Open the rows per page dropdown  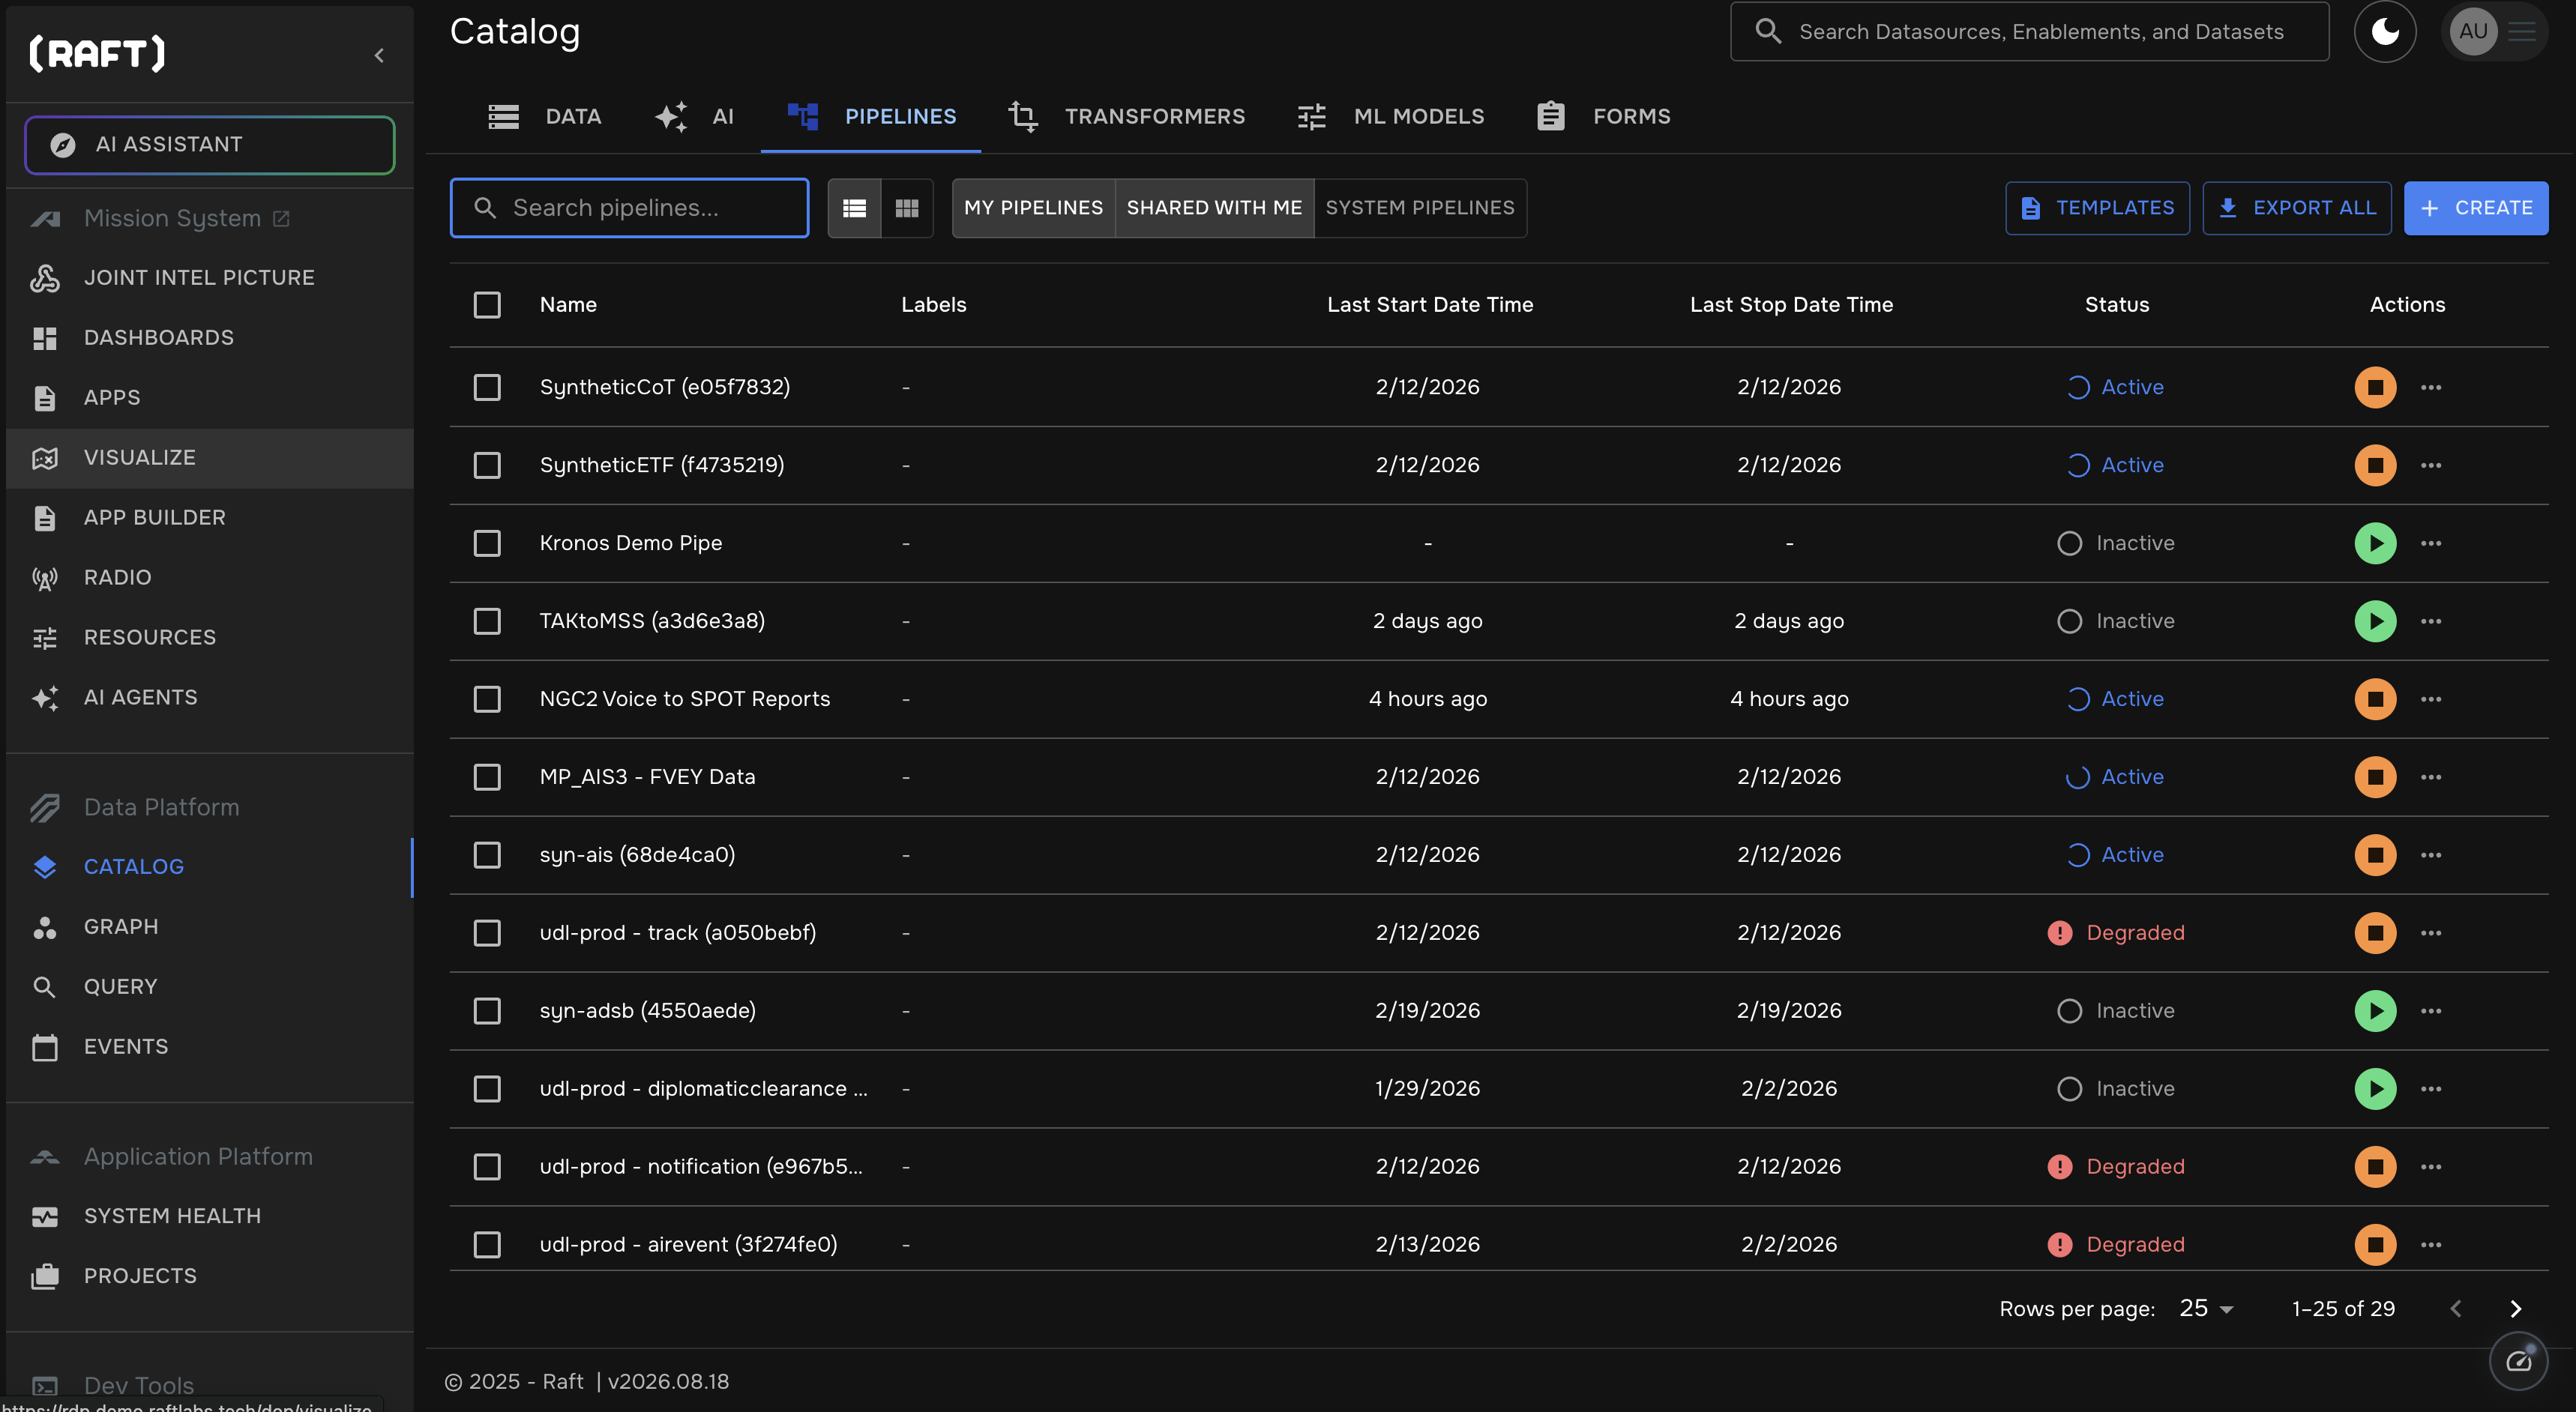click(2206, 1309)
